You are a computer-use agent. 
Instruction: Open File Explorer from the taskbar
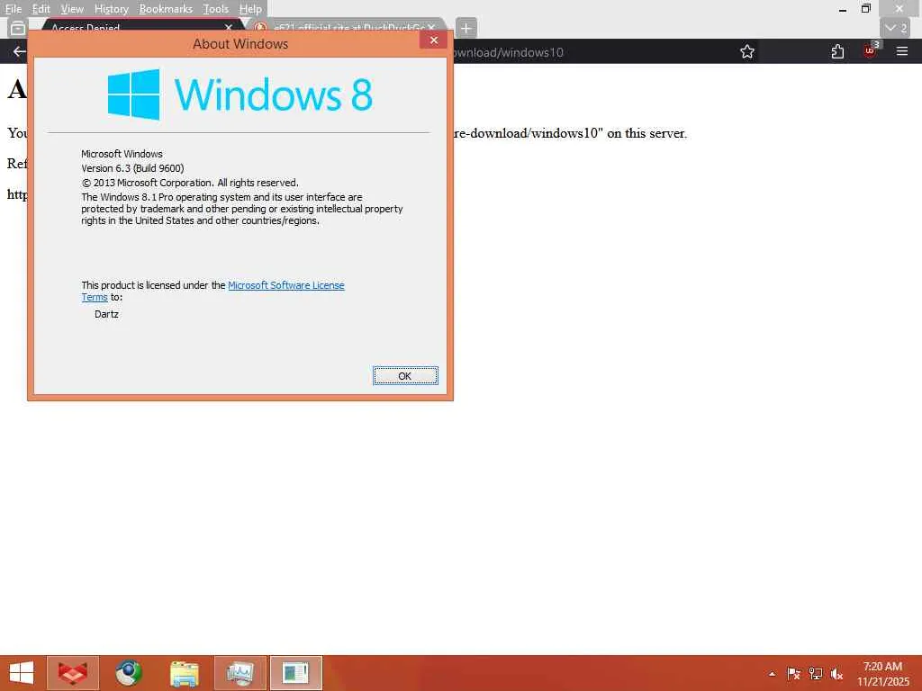pyautogui.click(x=184, y=673)
